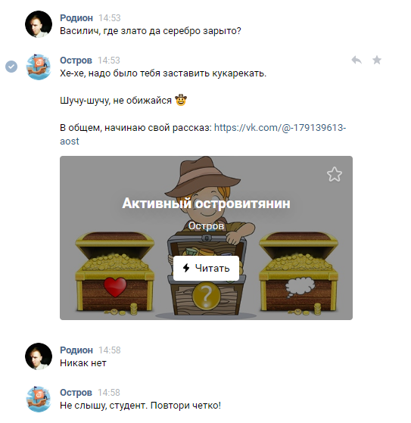Open Родион's avatar on the 14:58 message
This screenshot has width=411, height=423.
pos(39,356)
